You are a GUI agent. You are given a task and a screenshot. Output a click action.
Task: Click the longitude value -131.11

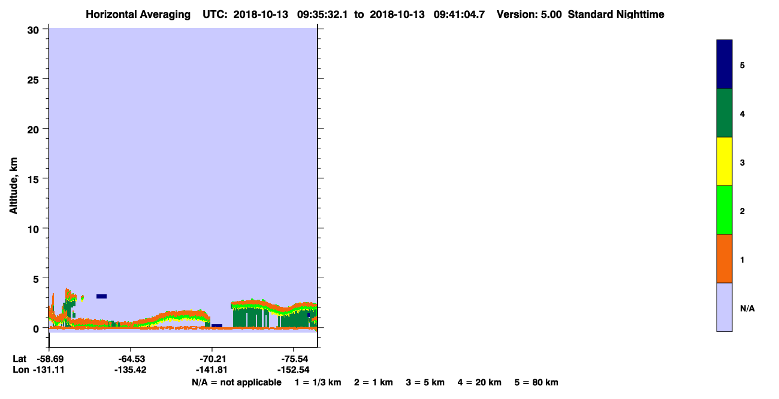[x=49, y=370]
